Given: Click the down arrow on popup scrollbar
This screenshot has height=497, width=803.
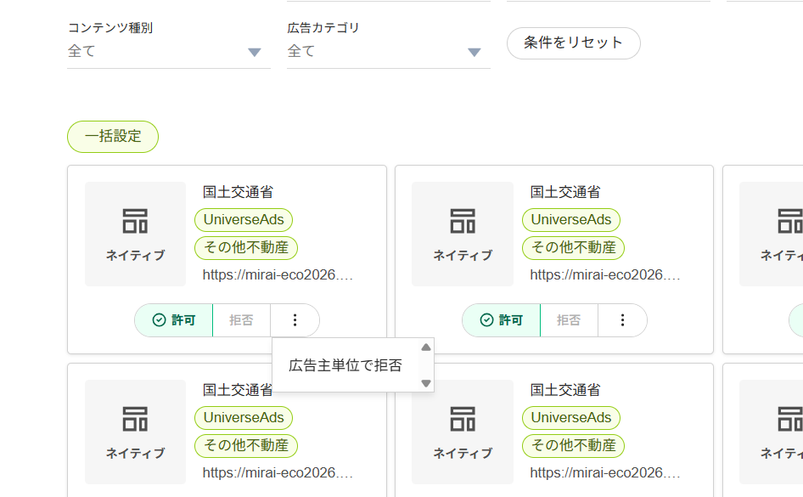Looking at the screenshot, I should click(x=426, y=383).
